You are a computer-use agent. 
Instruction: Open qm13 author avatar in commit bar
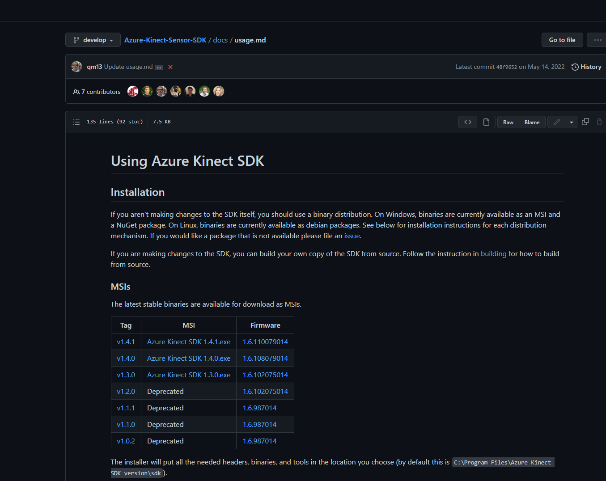[x=77, y=67]
